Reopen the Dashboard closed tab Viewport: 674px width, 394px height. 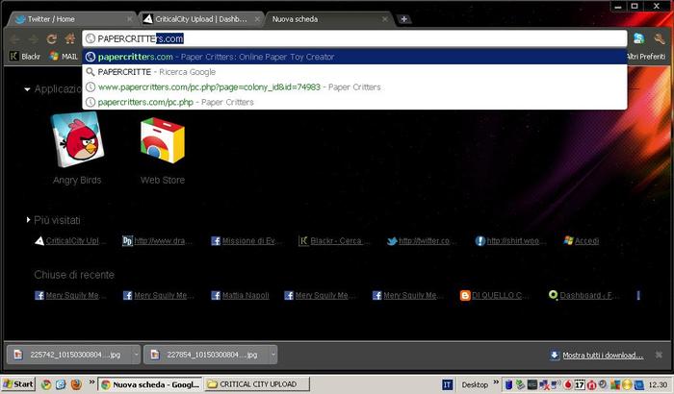point(584,295)
